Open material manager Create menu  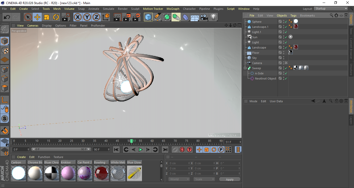tap(21, 157)
